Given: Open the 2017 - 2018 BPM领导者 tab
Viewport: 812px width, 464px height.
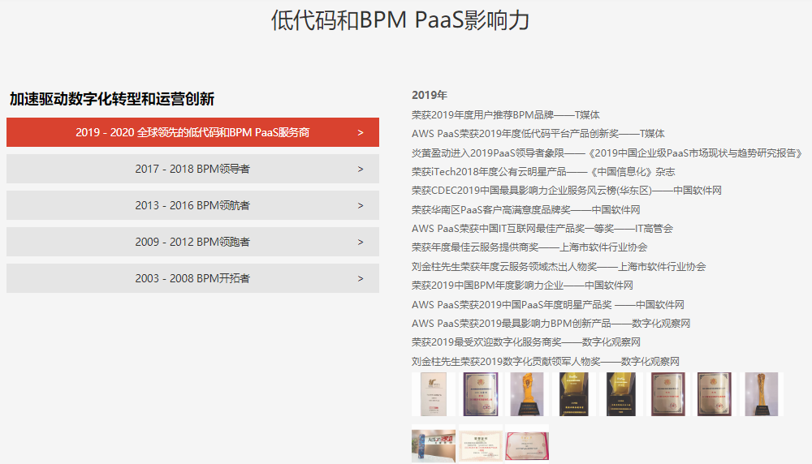Looking at the screenshot, I should click(x=192, y=169).
